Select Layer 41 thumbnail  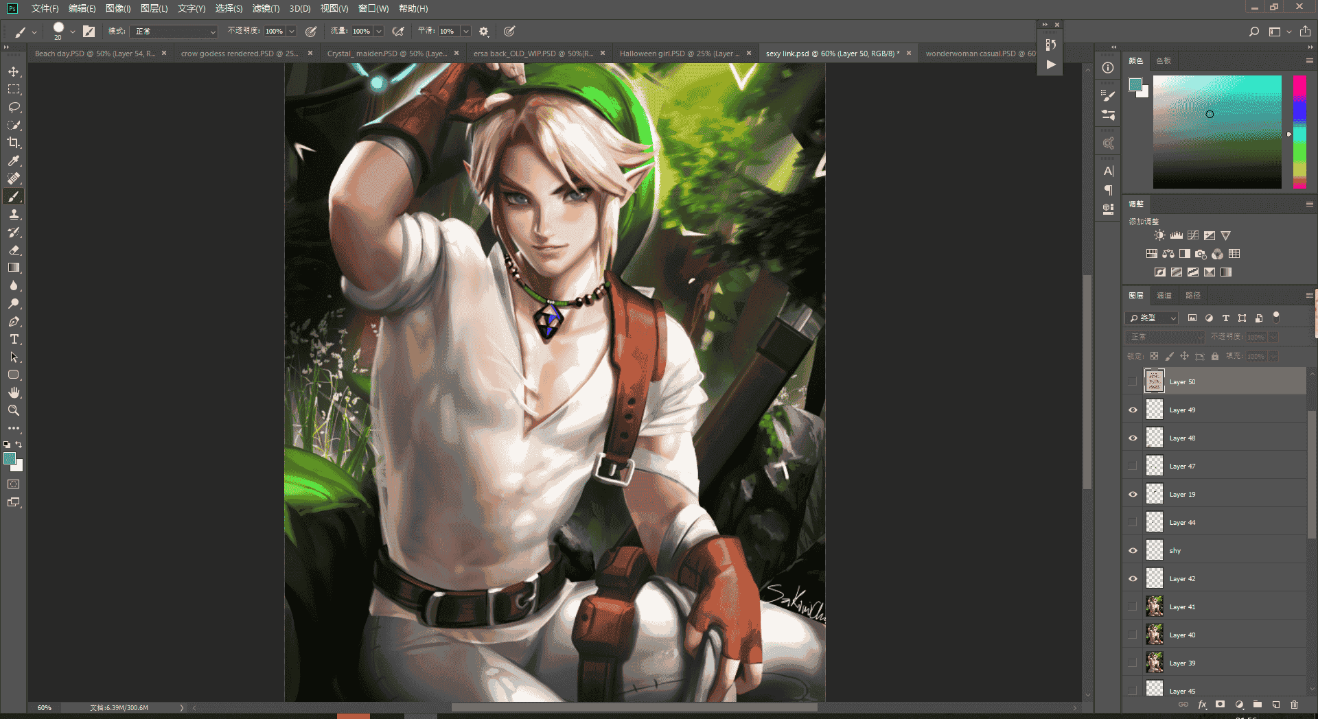(x=1155, y=607)
